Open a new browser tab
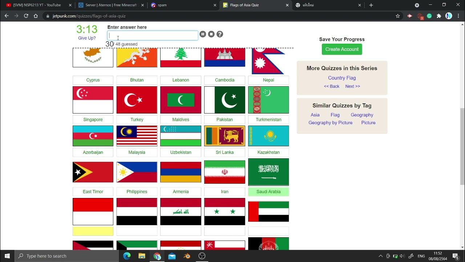465x262 pixels. [x=371, y=5]
